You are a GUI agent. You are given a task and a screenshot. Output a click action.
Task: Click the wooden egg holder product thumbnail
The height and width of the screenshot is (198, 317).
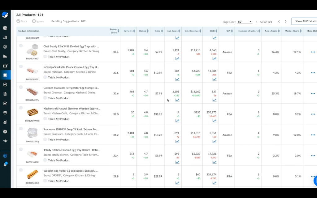(x=32, y=175)
